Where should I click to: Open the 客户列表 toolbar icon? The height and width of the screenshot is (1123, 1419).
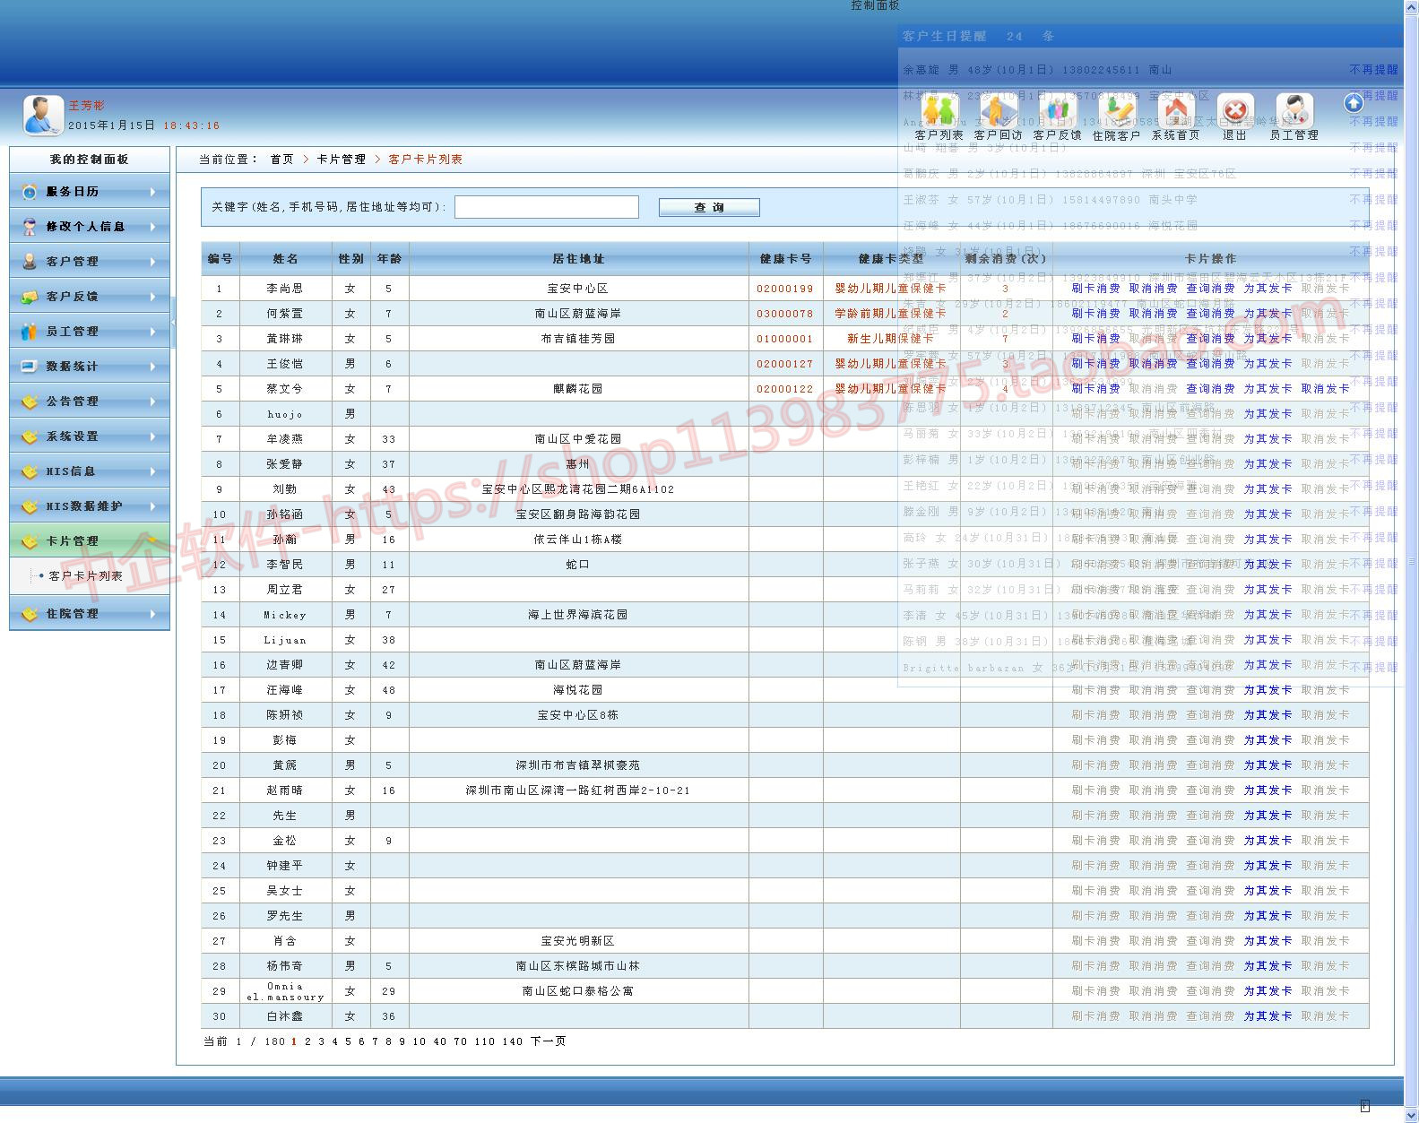[939, 111]
